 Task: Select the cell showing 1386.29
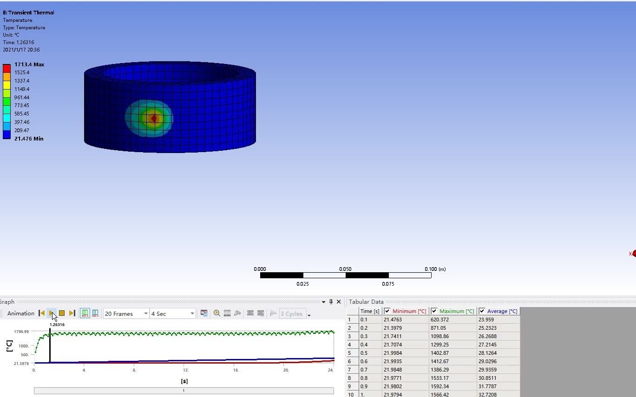(453, 370)
